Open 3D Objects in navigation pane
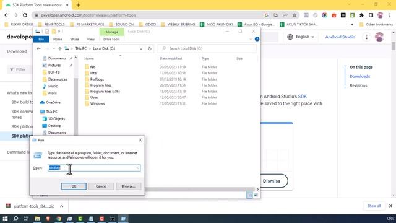 pyautogui.click(x=56, y=118)
